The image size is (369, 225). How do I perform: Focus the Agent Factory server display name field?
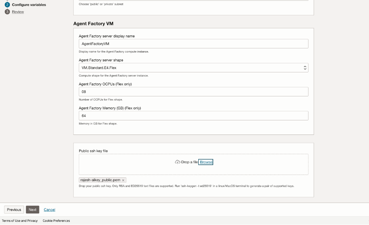click(x=193, y=44)
